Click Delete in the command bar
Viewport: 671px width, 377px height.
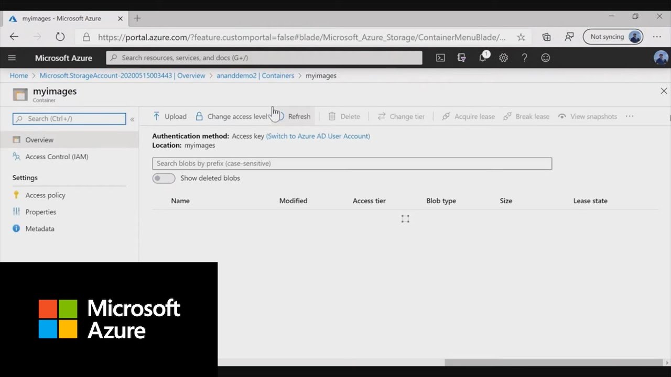344,117
